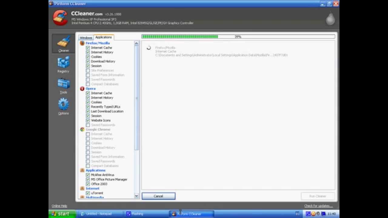388x218 pixels.
Task: Select the Firefox/Mozilla group heading
Action: (98, 43)
